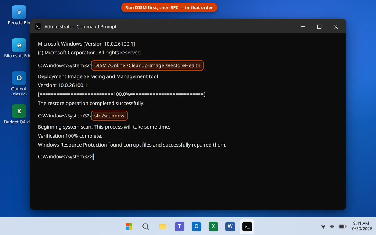Open taskbar Search
The width and height of the screenshot is (376, 235).
(x=145, y=226)
